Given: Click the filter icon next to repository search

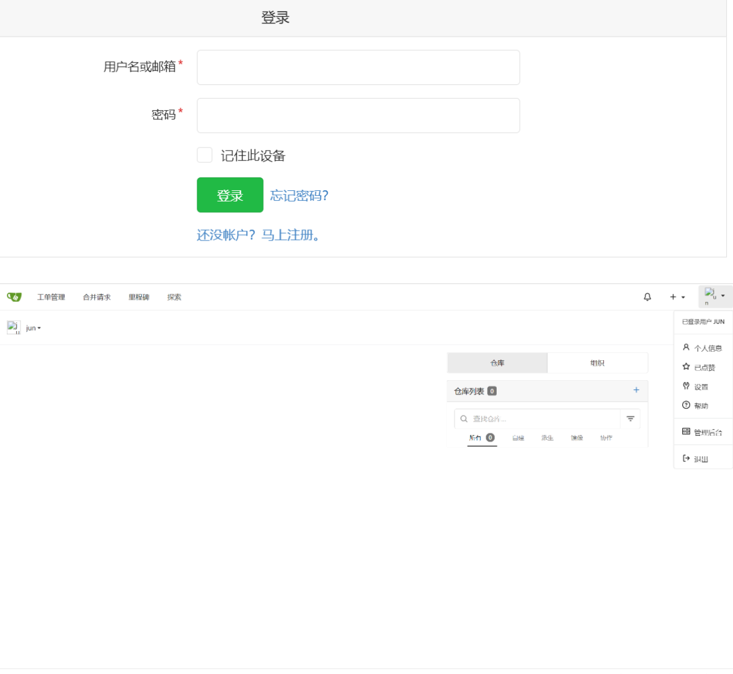Looking at the screenshot, I should pyautogui.click(x=630, y=419).
